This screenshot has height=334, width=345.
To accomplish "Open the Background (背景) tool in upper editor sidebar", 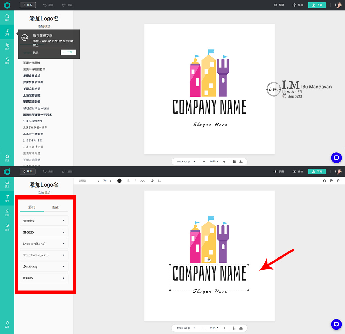I will click(7, 60).
